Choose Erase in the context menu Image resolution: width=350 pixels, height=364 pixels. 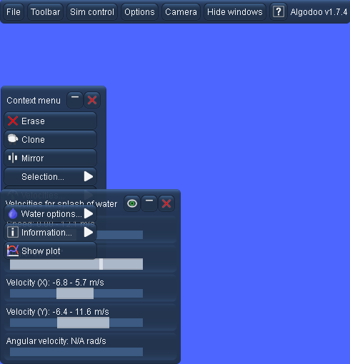[51, 121]
